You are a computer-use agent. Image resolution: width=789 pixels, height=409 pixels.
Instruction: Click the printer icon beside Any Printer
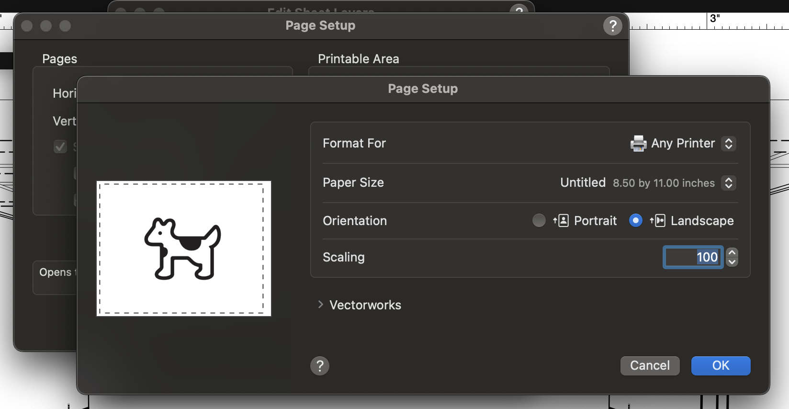[638, 143]
